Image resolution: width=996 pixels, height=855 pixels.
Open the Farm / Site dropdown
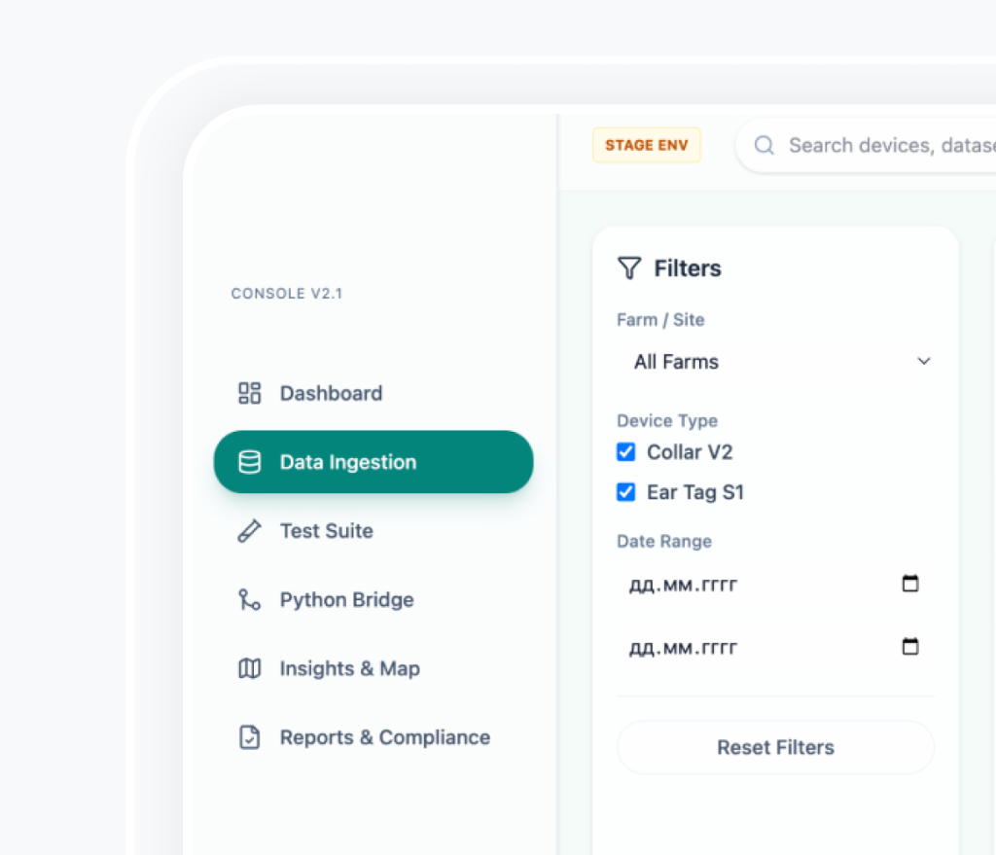(x=775, y=362)
